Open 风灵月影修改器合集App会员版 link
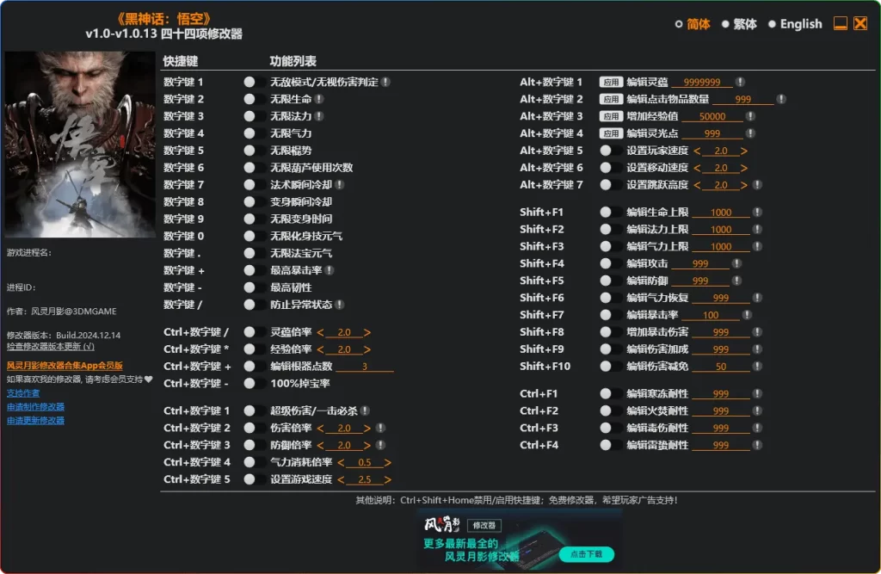 pyautogui.click(x=65, y=366)
